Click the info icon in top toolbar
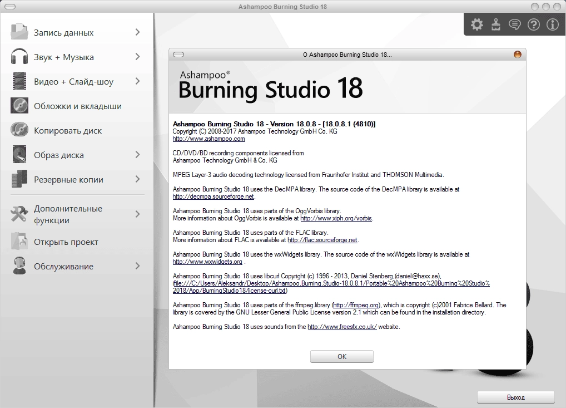 [552, 24]
